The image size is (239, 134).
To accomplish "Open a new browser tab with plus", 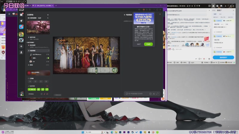I will (56, 6).
